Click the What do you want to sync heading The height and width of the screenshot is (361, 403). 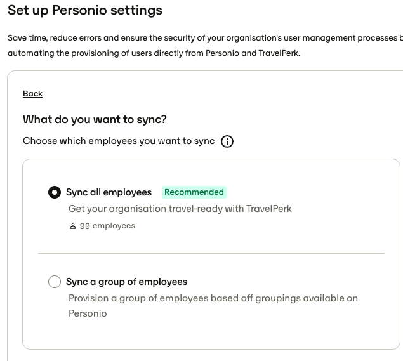click(x=95, y=119)
